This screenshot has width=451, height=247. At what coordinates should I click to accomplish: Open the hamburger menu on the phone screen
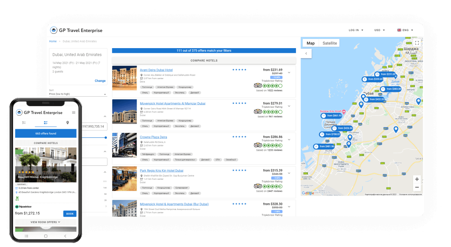pos(74,113)
